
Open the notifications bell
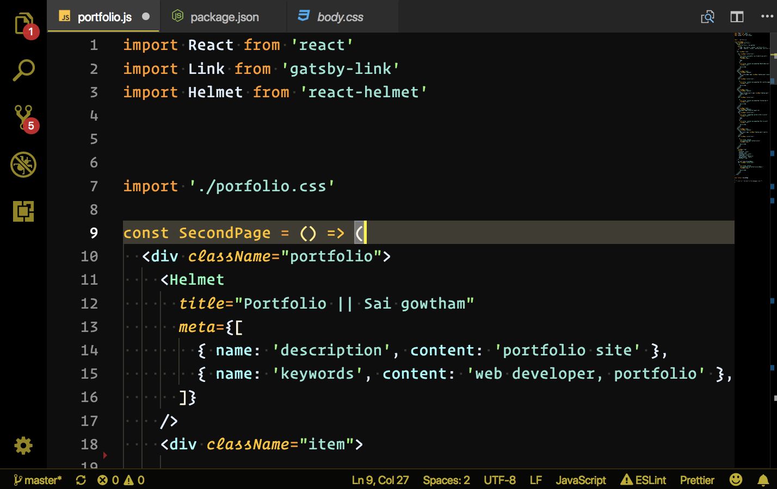(763, 480)
